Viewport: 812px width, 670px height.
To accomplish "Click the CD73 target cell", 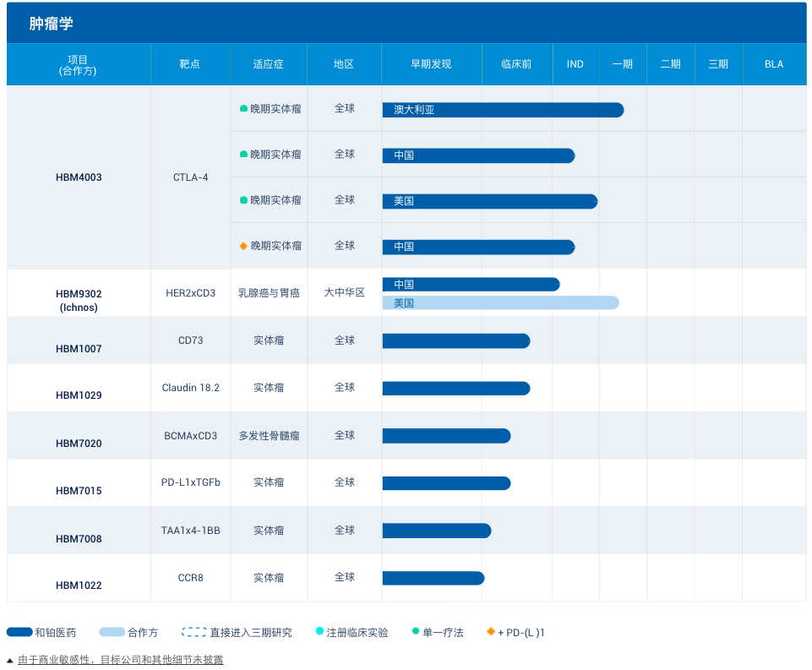I will tap(191, 340).
